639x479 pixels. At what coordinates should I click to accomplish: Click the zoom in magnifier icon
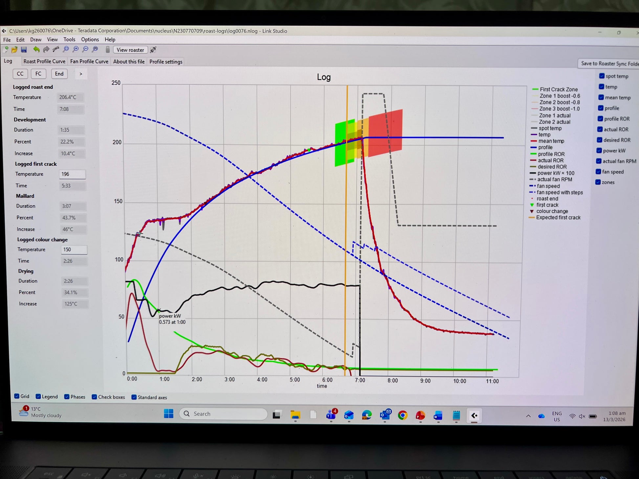(76, 49)
